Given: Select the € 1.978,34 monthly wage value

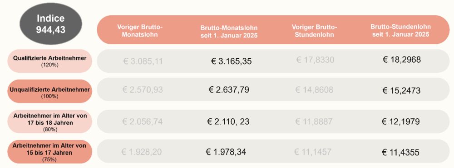Looking at the screenshot, I should 226,152.
